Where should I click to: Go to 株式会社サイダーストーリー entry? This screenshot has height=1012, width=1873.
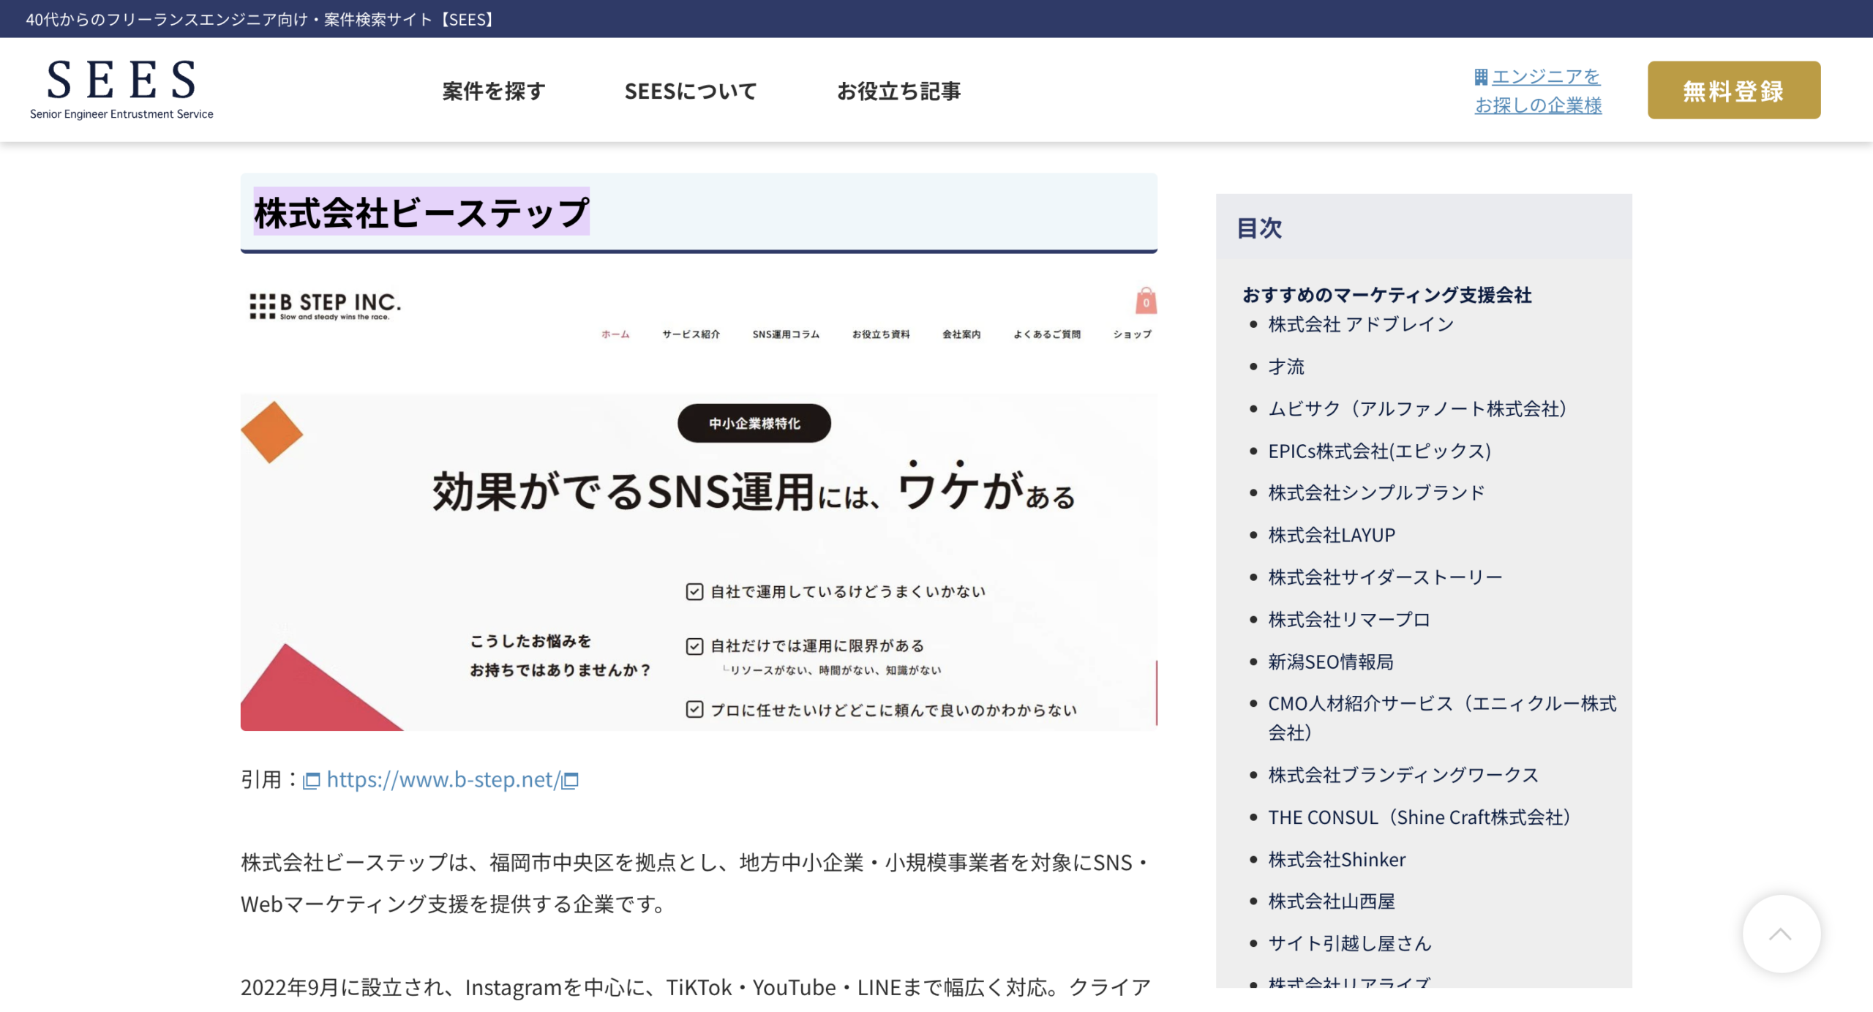click(x=1385, y=577)
